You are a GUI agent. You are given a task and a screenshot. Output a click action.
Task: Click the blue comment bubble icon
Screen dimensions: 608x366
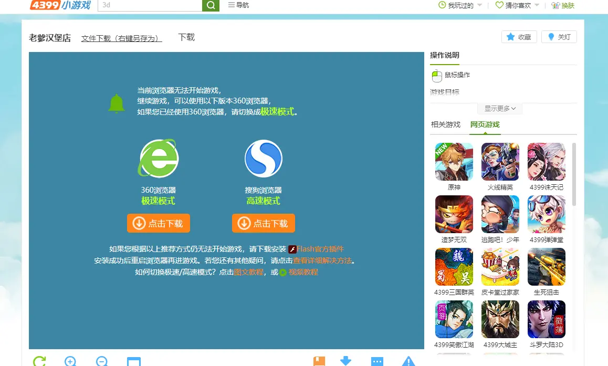tap(377, 361)
